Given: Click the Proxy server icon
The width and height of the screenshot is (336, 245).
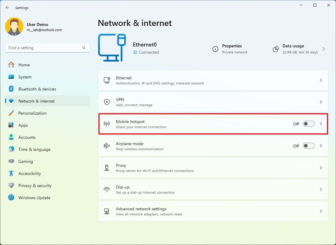Looking at the screenshot, I should tap(107, 167).
